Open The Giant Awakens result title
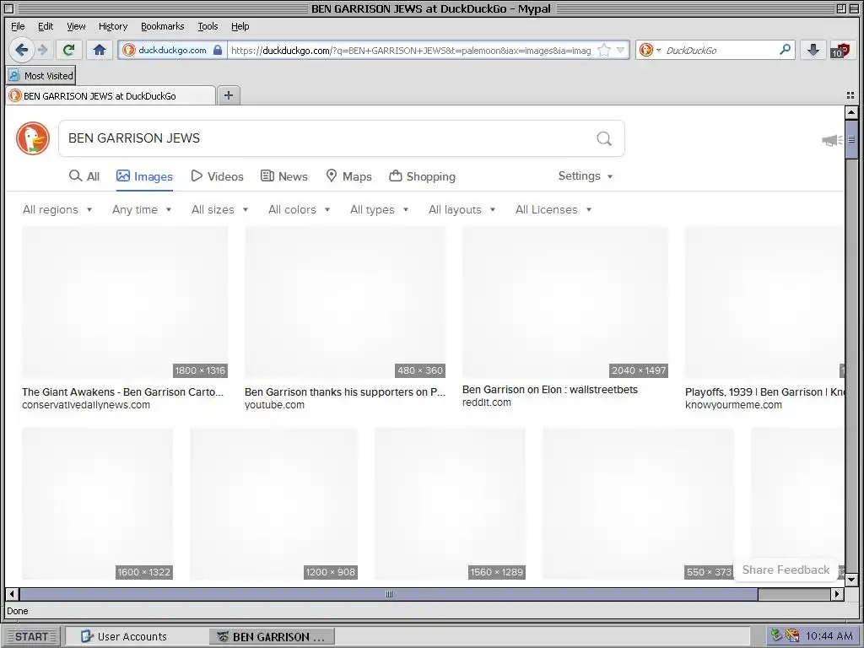 (x=123, y=391)
